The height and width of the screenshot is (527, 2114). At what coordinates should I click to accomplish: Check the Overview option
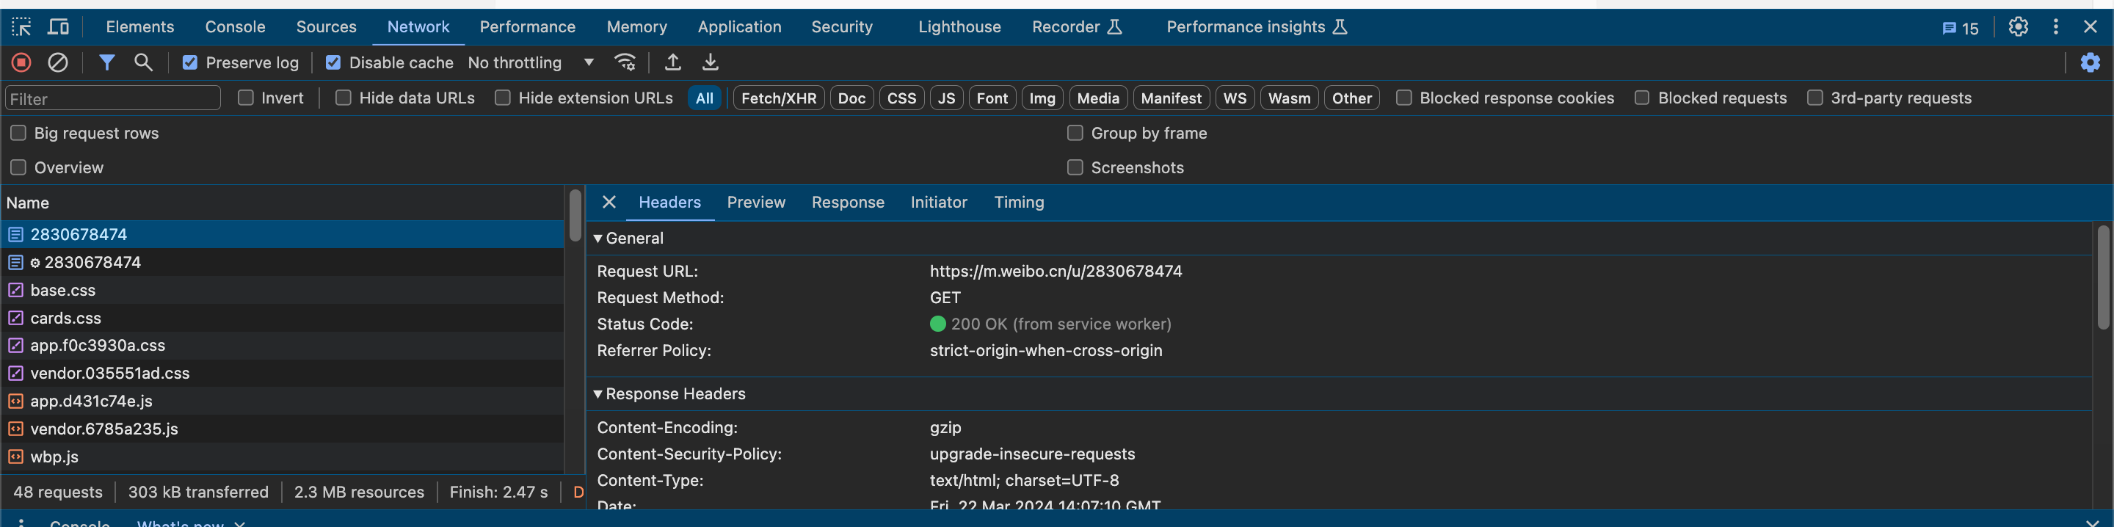[x=18, y=167]
